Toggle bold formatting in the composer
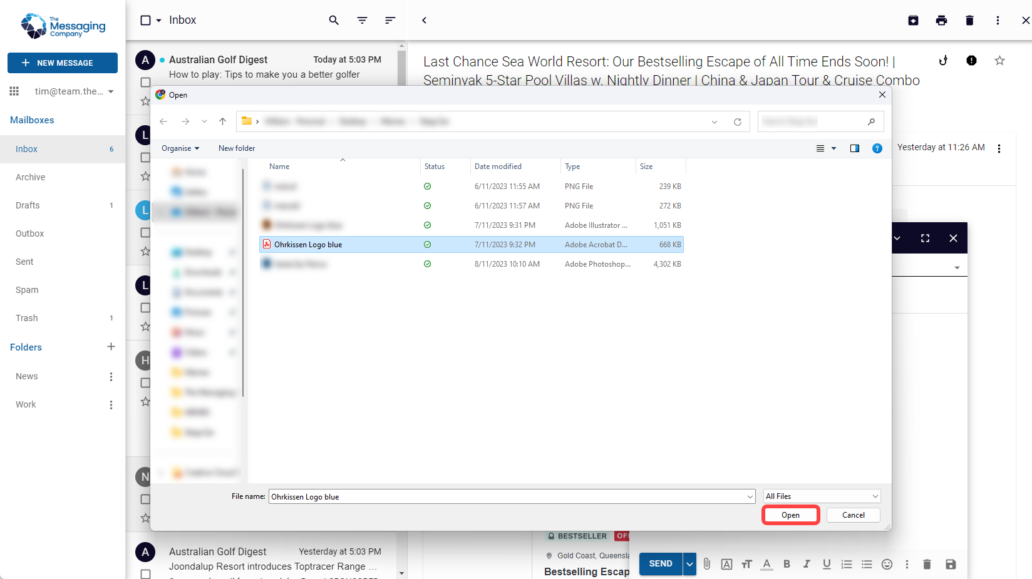The image size is (1032, 579). click(787, 564)
